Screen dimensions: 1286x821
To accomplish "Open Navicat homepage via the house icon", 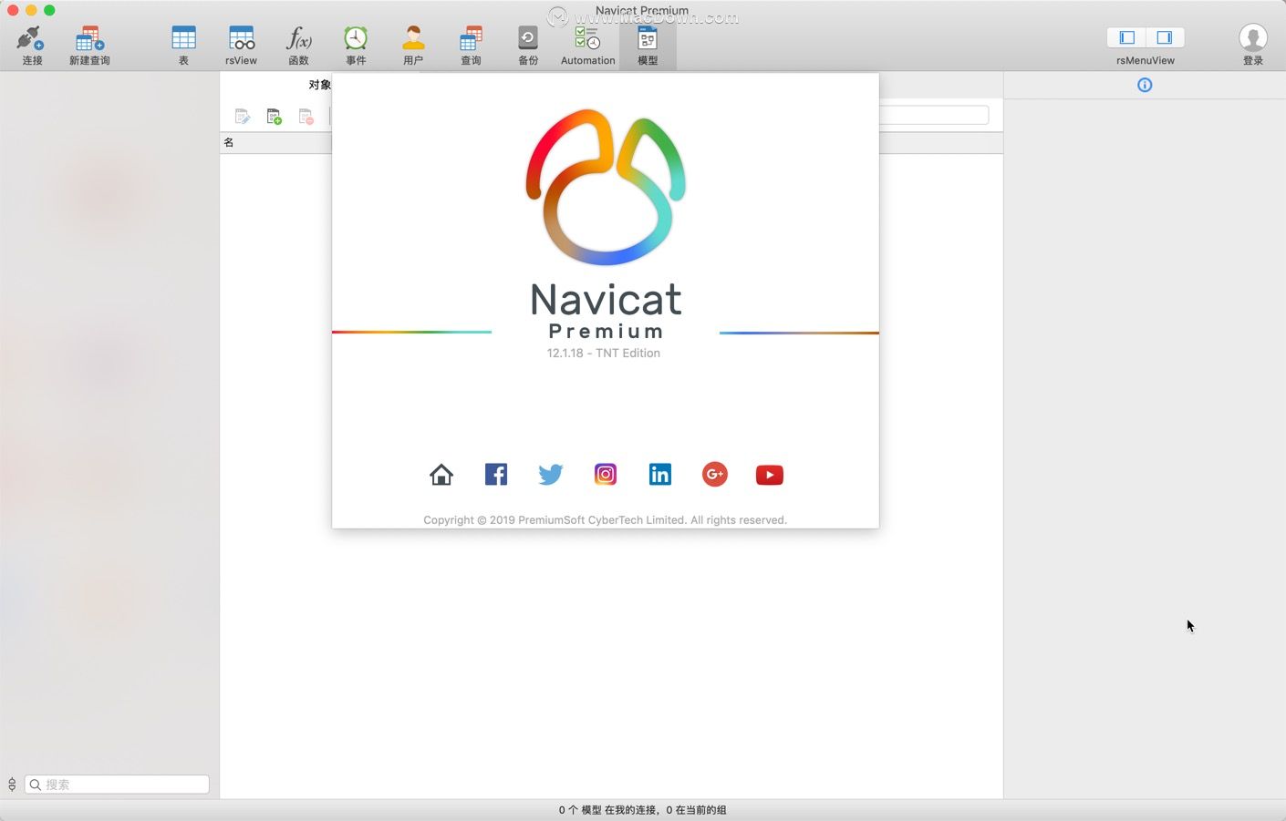I will 441,475.
